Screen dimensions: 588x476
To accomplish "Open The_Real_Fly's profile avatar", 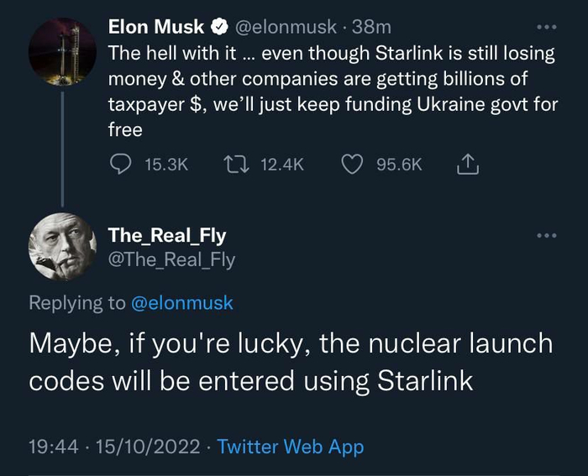I will click(62, 246).
